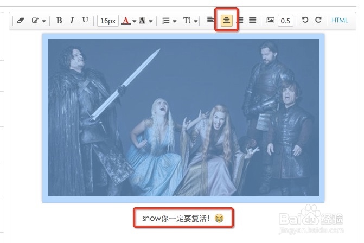This screenshot has height=243, width=364.
Task: Align text to the left
Action: [x=210, y=20]
